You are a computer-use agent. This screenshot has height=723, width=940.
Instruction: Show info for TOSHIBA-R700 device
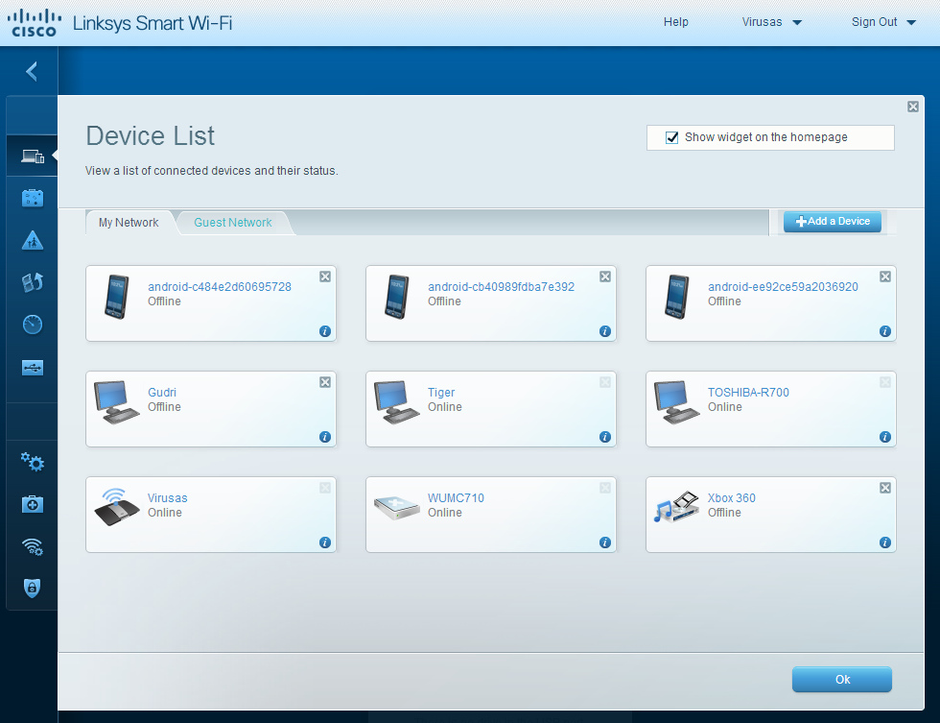point(884,437)
